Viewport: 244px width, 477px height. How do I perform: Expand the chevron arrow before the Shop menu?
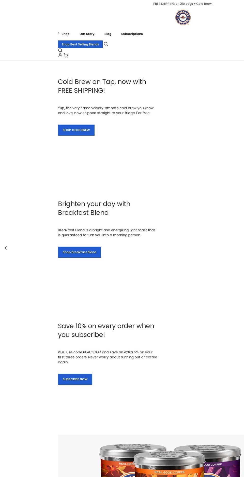[58, 33]
